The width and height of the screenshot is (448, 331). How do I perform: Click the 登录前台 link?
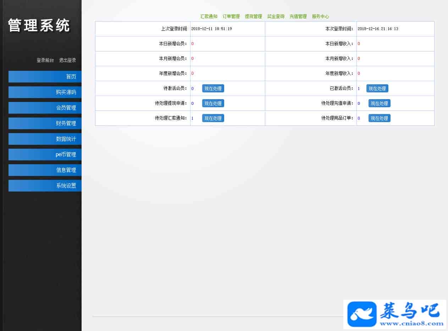(x=45, y=60)
